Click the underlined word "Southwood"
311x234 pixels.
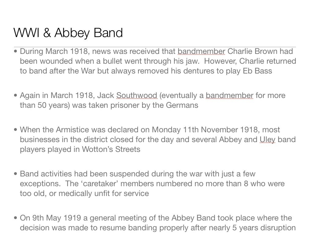pos(137,96)
